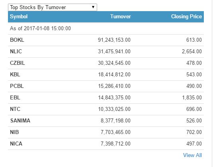
Task: Select the NIB stock symbol
Action: 14,132
